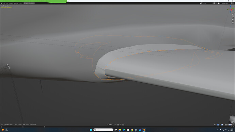Image resolution: width=235 pixels, height=132 pixels.
Task: Open the Object Mode dropdown
Action: [9, 125]
